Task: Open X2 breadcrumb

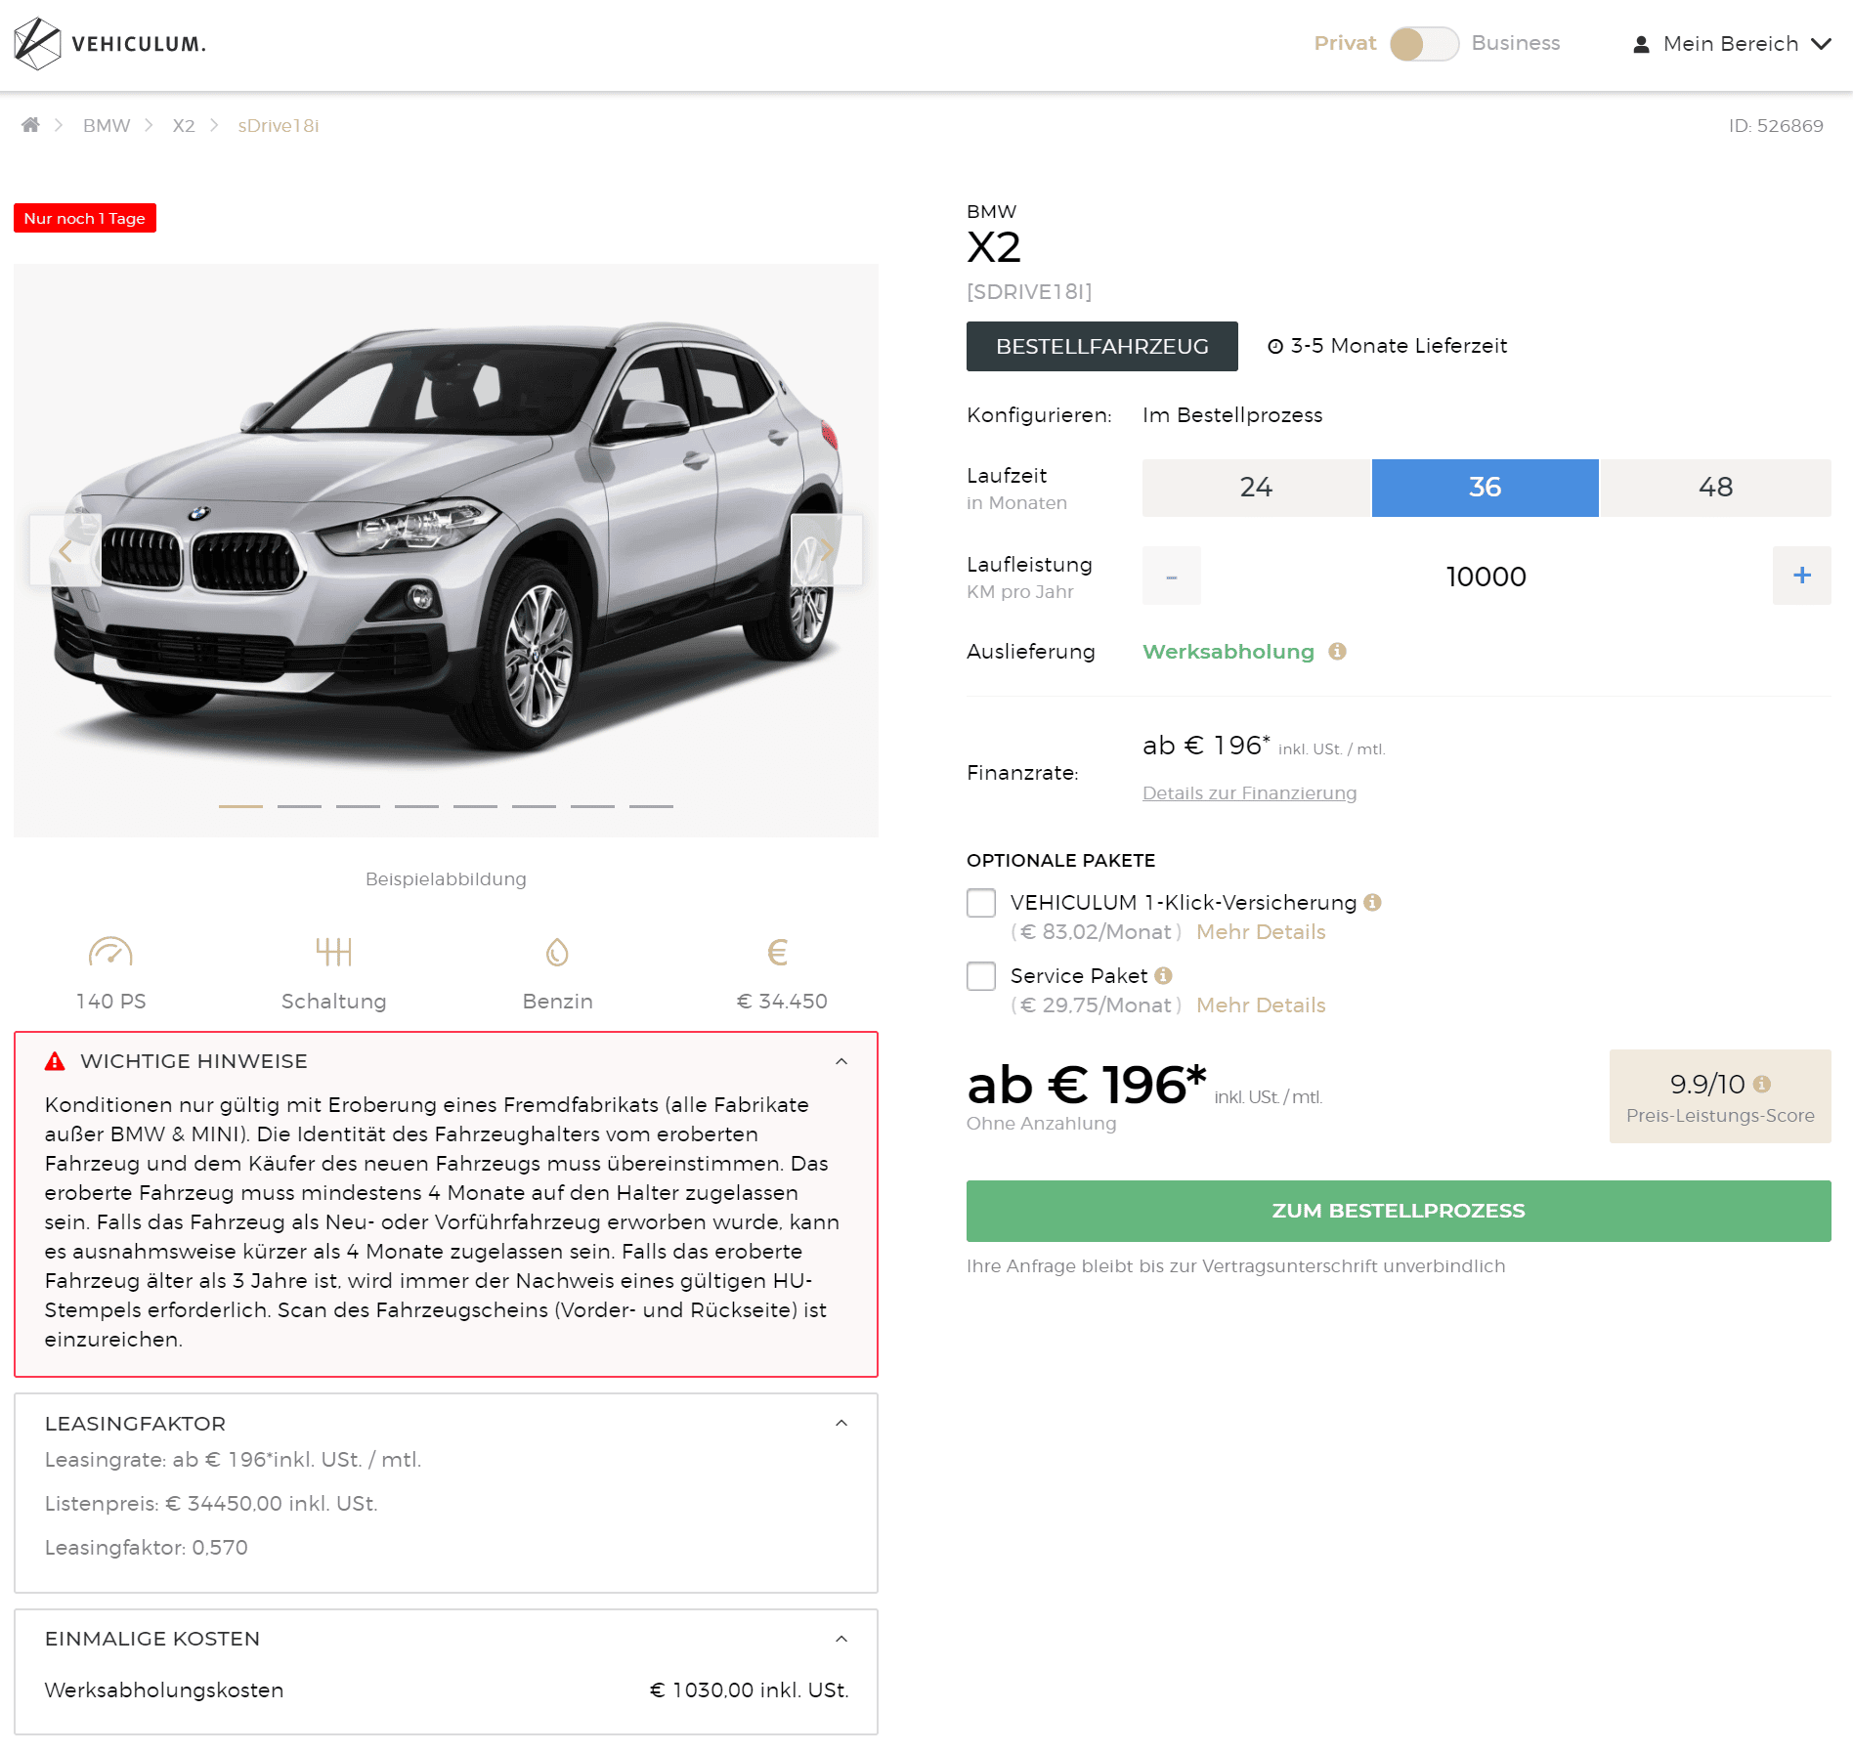Action: (x=184, y=125)
